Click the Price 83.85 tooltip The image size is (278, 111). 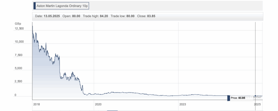240,98
